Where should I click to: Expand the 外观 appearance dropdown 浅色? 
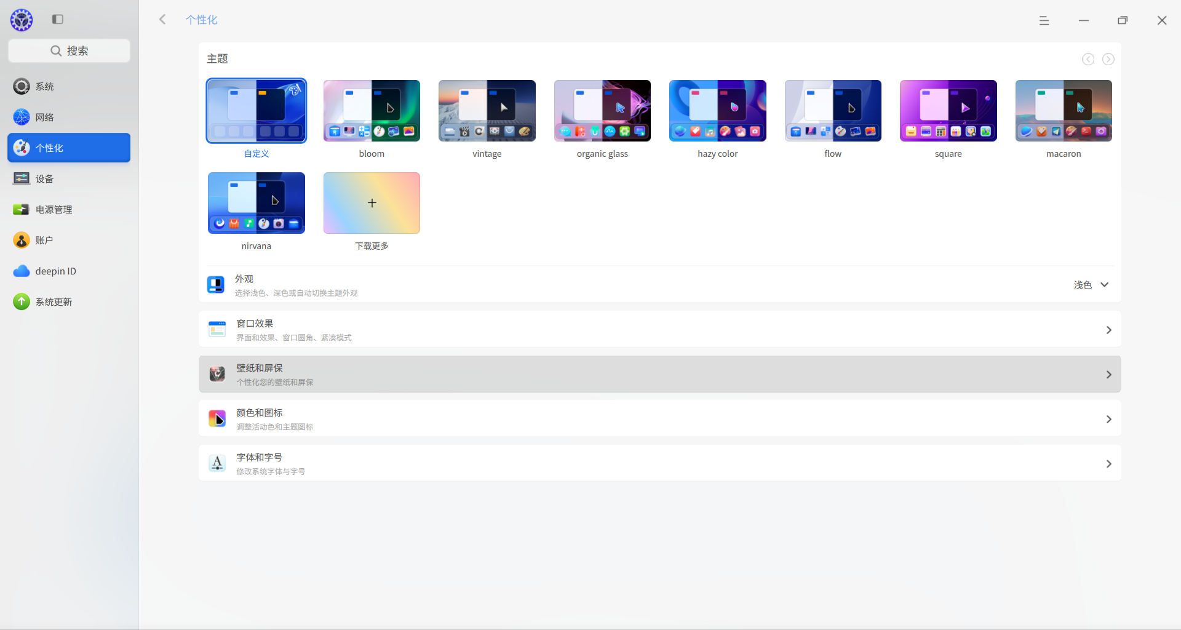(1091, 285)
